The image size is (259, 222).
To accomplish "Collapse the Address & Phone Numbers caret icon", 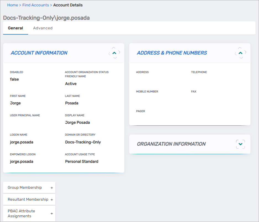I will pyautogui.click(x=240, y=52).
